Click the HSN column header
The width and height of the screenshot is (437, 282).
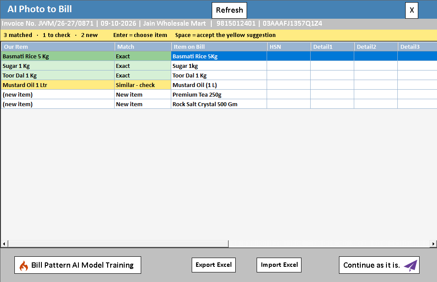click(289, 47)
